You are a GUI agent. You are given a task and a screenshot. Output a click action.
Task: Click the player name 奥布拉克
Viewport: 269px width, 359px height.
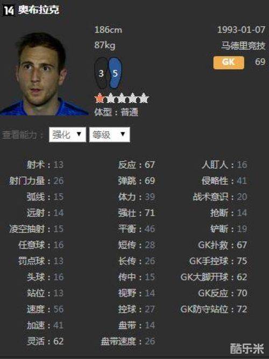point(39,10)
